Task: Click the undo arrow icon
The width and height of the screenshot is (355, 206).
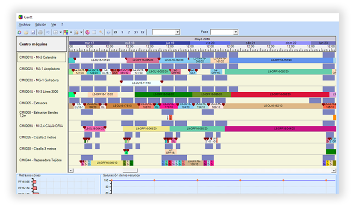Action: (48, 32)
